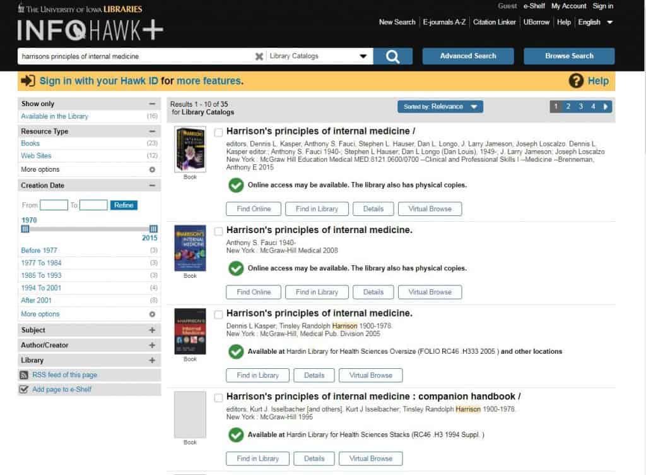Collapse the Creation Date section
The height and width of the screenshot is (475, 646).
click(152, 186)
